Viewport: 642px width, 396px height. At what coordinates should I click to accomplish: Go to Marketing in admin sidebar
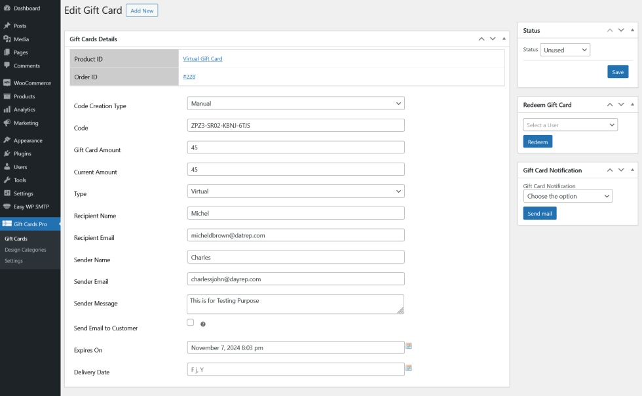point(26,123)
